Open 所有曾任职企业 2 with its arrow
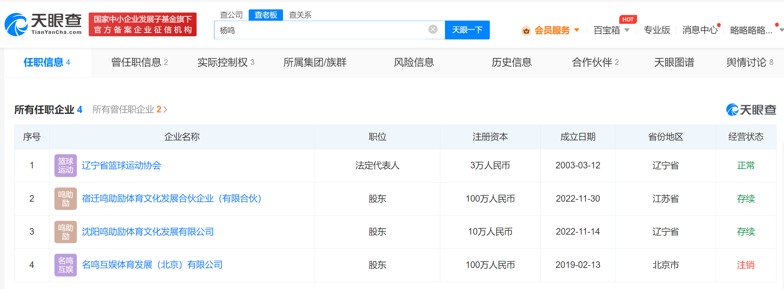Viewport: 784px width, 289px height. point(130,109)
